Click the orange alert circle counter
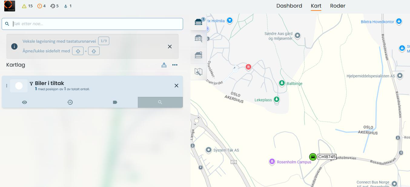The width and height of the screenshot is (410, 187). (x=39, y=6)
